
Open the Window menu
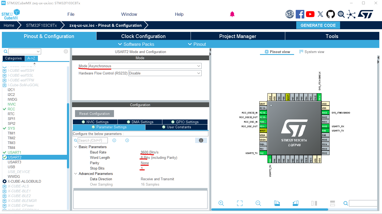pyautogui.click(x=129, y=14)
